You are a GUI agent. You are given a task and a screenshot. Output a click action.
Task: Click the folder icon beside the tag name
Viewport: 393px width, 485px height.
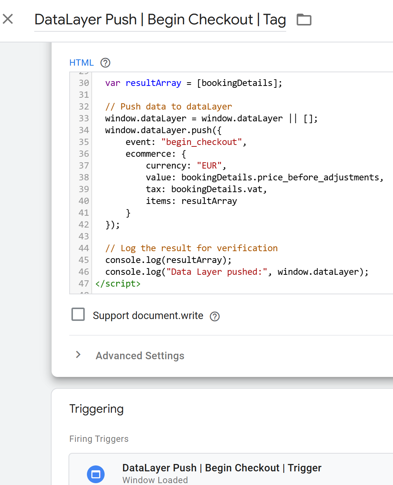tap(304, 20)
